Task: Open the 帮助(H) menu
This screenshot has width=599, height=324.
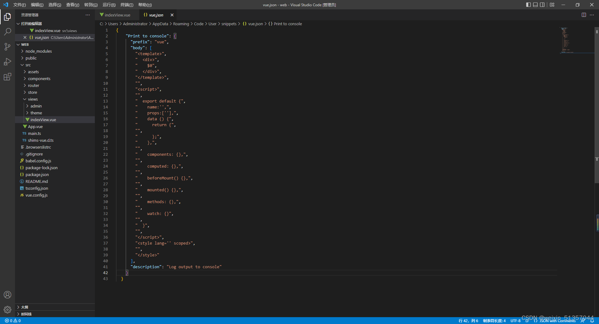Action: [145, 5]
